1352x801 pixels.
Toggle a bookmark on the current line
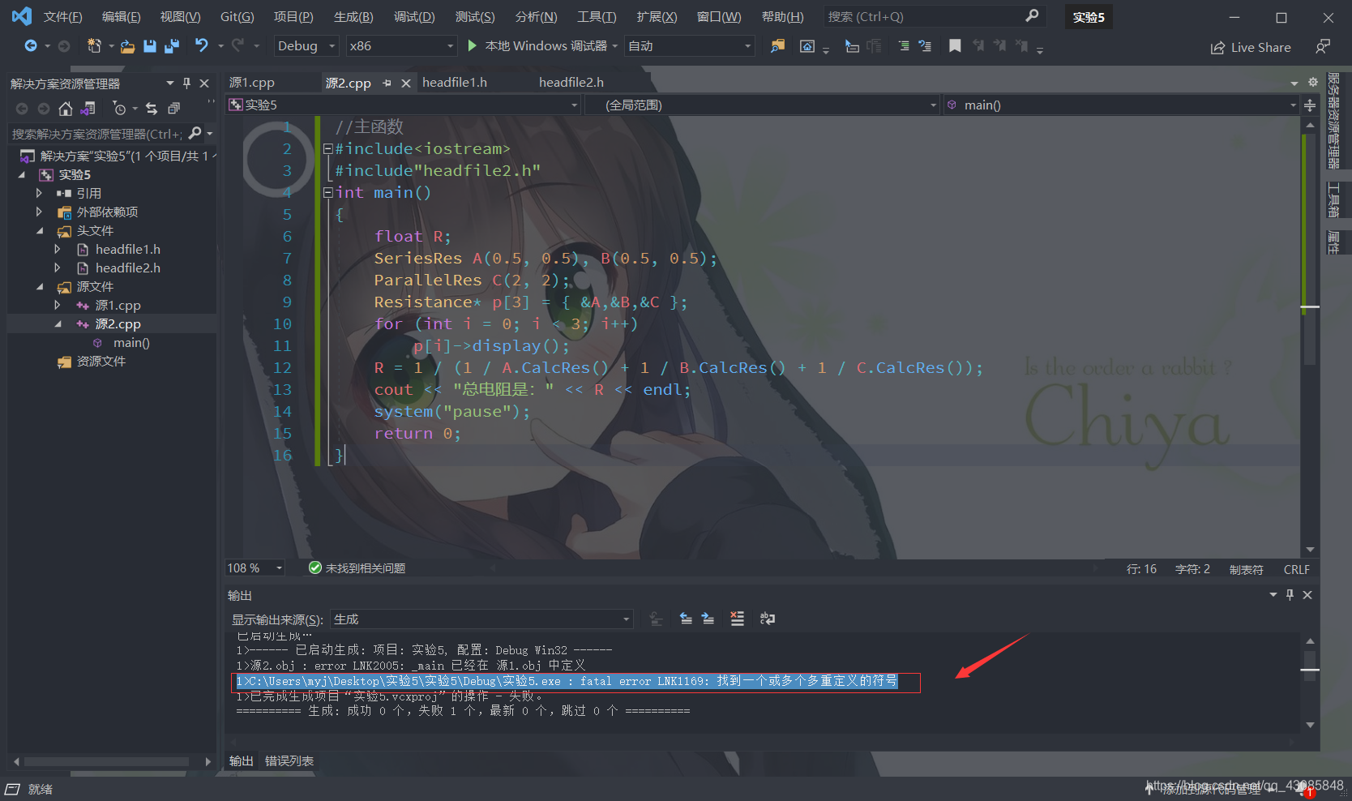[x=955, y=46]
